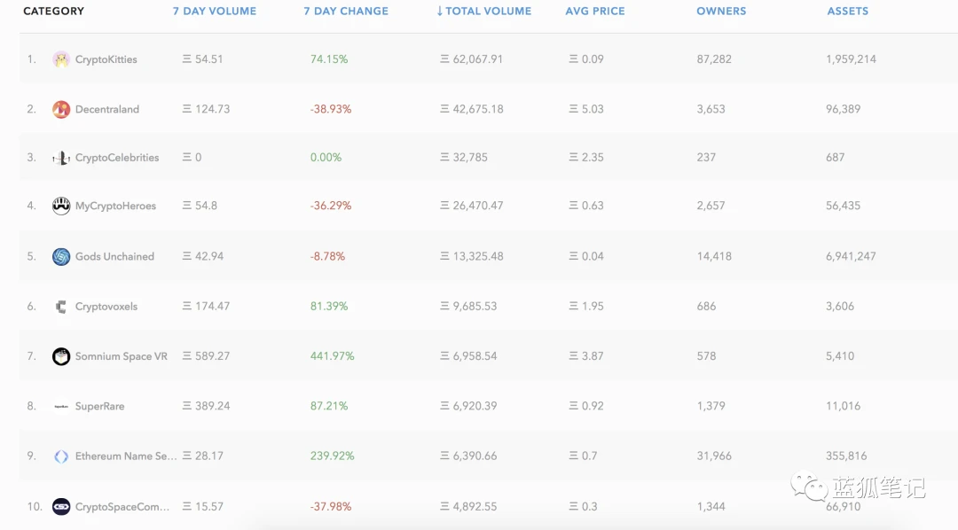This screenshot has width=958, height=530.
Task: Open the CryptoCelebrities collection
Action: (117, 158)
